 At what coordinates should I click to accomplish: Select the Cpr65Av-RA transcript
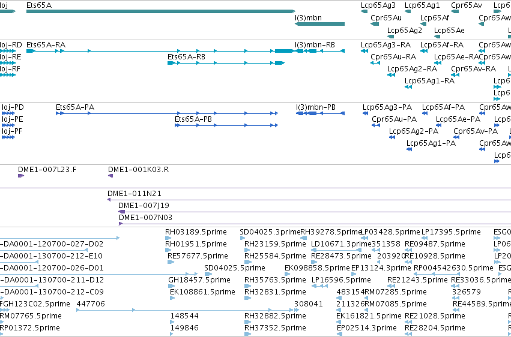pyautogui.click(x=455, y=75)
